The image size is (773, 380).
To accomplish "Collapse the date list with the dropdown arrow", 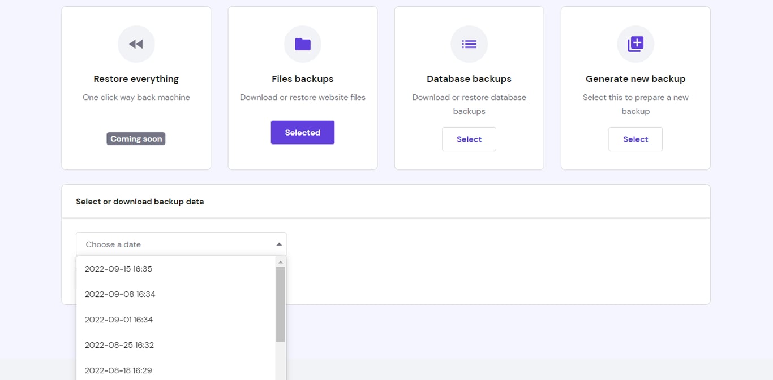I will [278, 243].
